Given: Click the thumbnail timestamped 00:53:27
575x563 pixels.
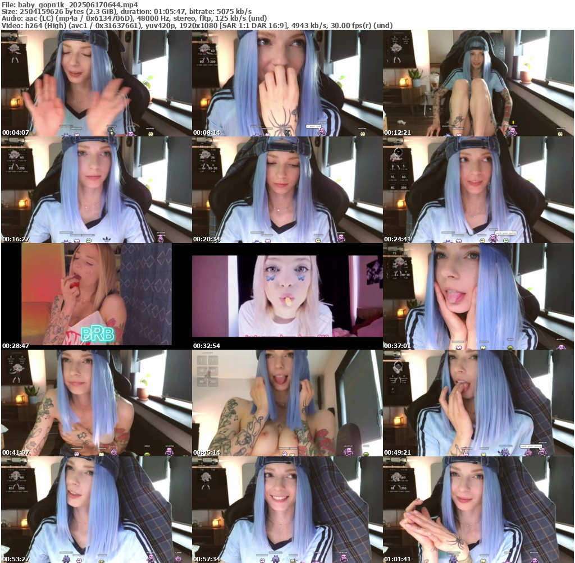Looking at the screenshot, I should coord(96,510).
